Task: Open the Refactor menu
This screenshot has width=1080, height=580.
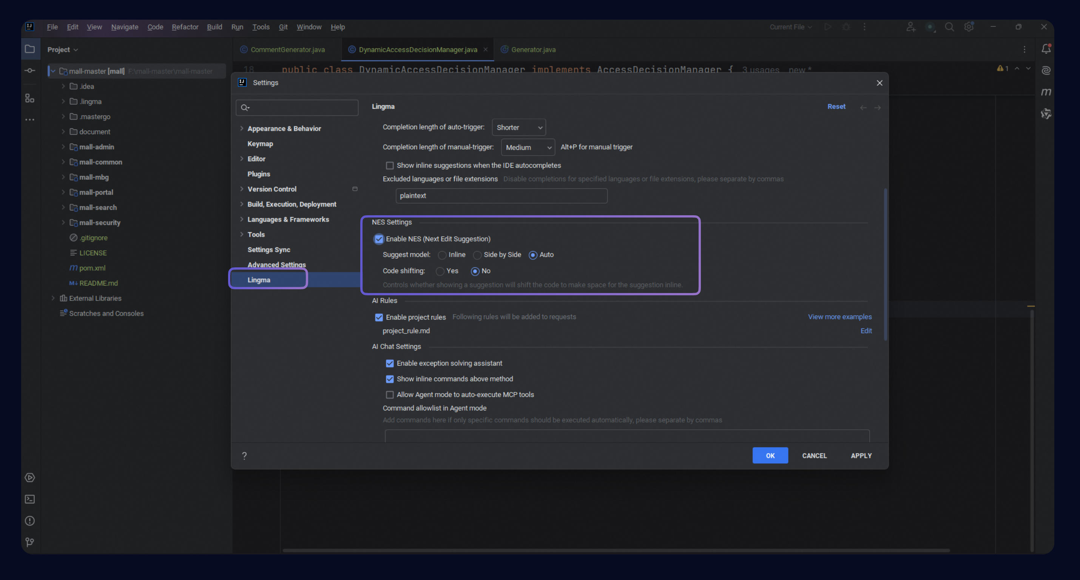Action: (185, 27)
